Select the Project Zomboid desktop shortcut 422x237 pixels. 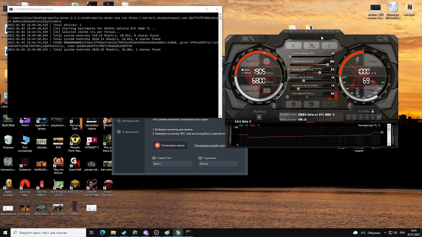108,188
